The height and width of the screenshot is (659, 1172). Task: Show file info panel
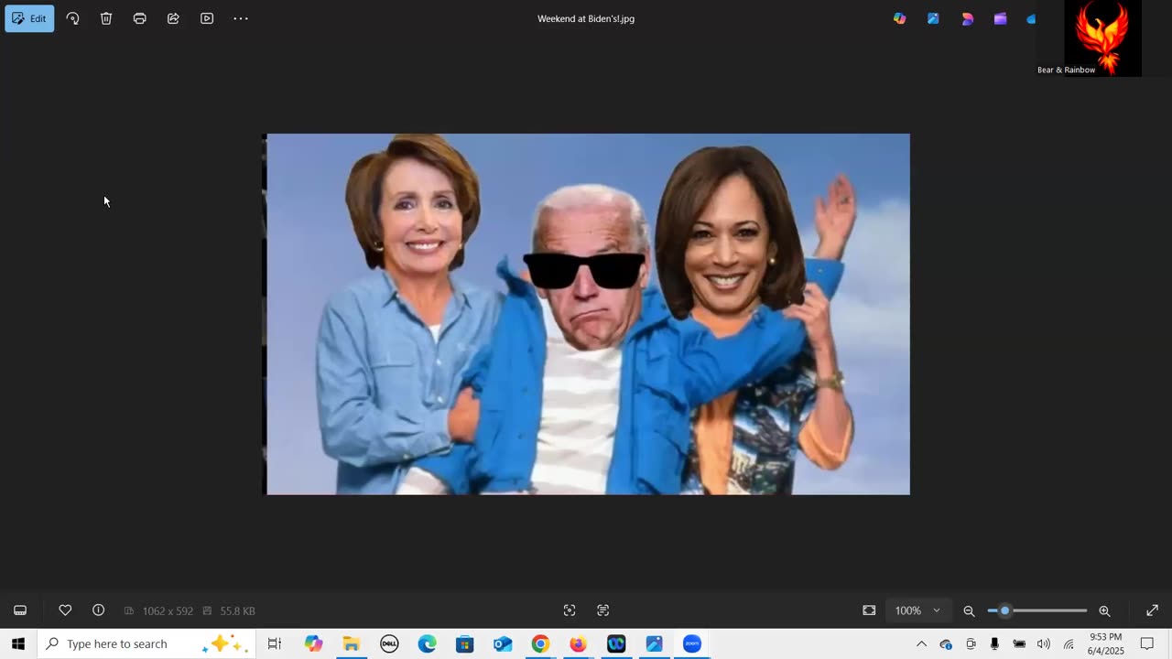tap(98, 610)
